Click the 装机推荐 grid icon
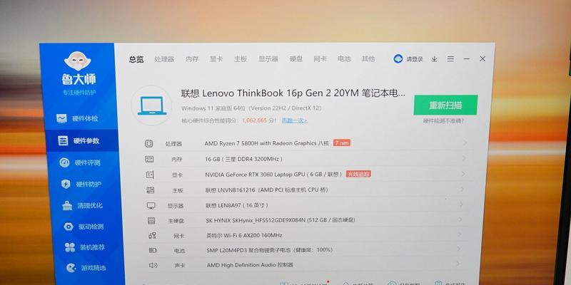This screenshot has width=571, height=285. (70, 247)
